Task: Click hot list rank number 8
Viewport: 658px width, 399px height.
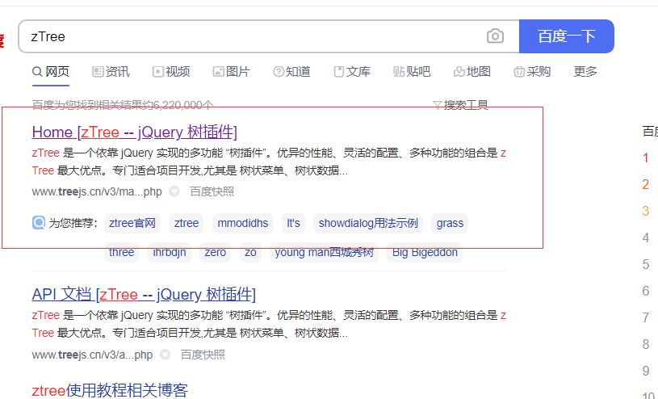Action: pyautogui.click(x=646, y=344)
